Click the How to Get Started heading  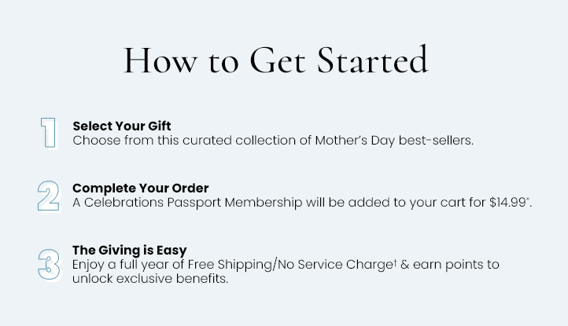coord(276,60)
